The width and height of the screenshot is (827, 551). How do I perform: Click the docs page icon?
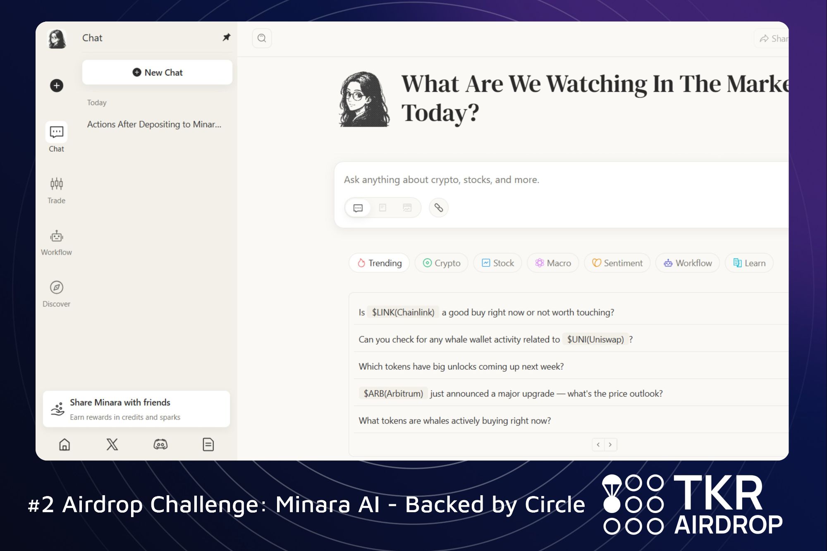click(208, 444)
